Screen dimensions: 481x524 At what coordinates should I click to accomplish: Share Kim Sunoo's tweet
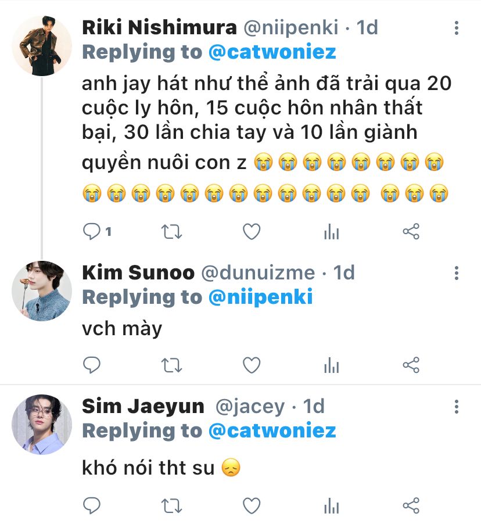pos(411,365)
